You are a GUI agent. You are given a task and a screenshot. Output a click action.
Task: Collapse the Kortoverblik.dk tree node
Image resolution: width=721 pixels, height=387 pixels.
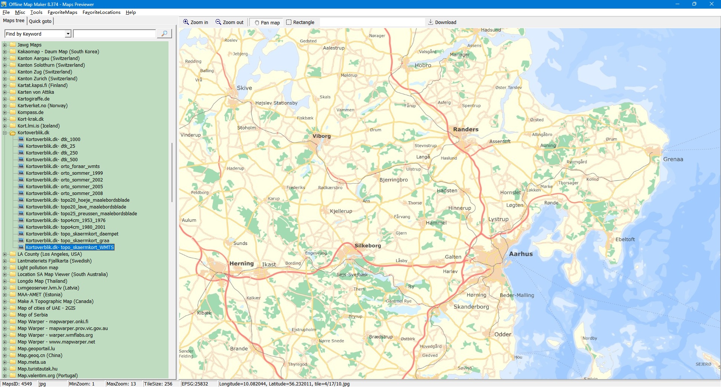tap(5, 133)
